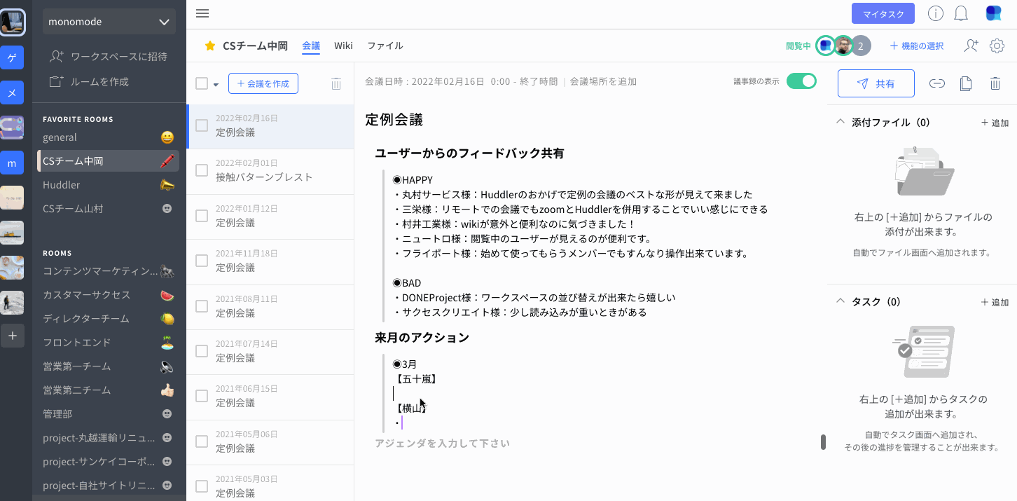Screen dimensions: 1017x501
Task: Click the アジェンダを入力して下さい field
Action: (442, 444)
